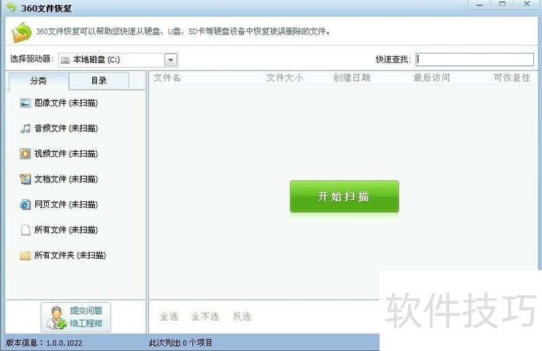Focus the 快速查找 search field
Viewport: 542px width, 351px height.
click(475, 60)
